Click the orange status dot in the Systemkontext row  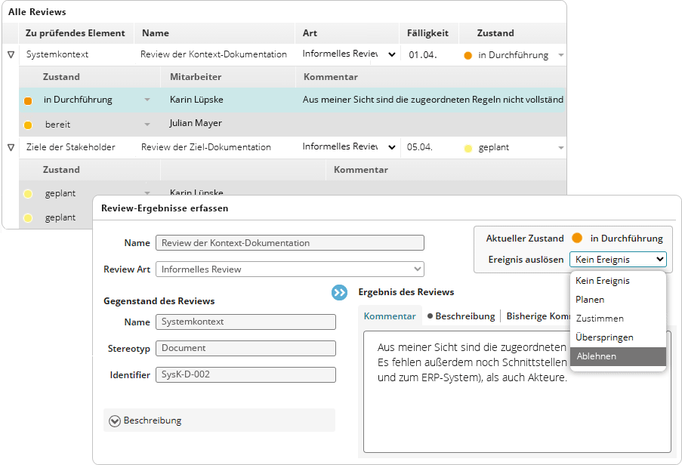click(468, 56)
